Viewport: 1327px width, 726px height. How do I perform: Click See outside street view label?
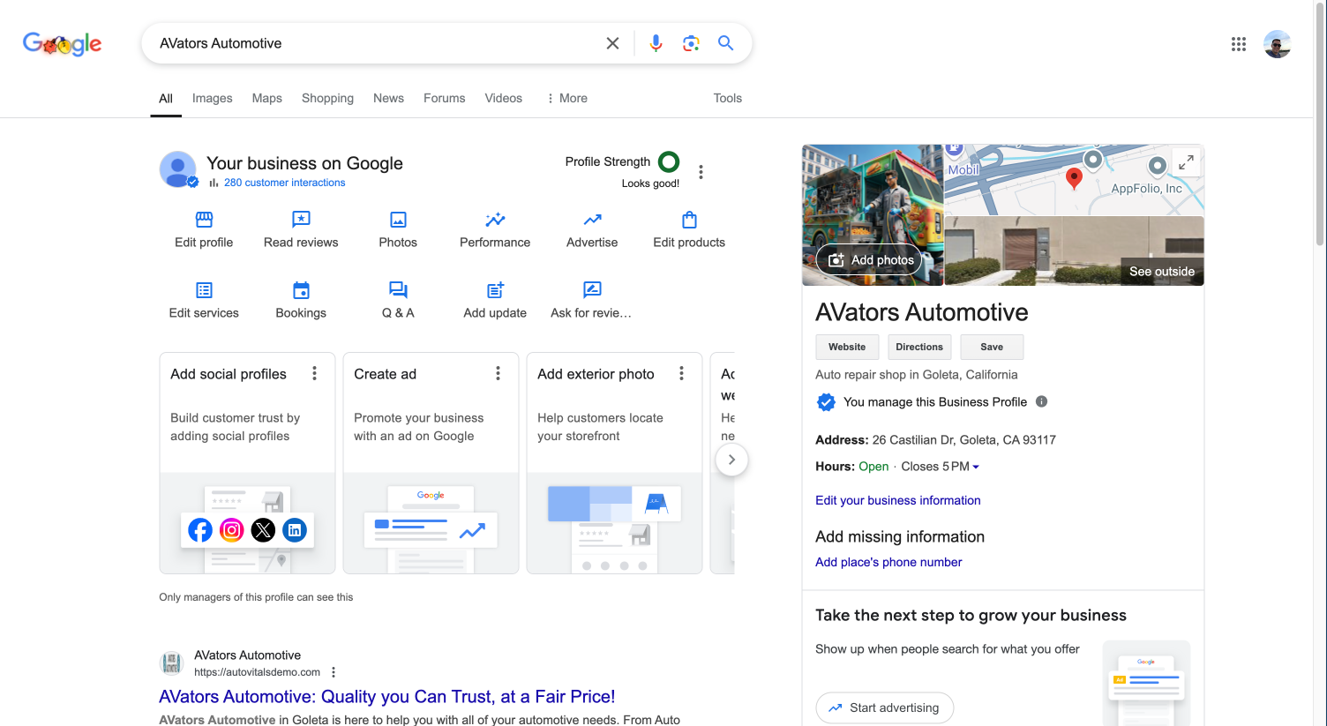pos(1162,272)
